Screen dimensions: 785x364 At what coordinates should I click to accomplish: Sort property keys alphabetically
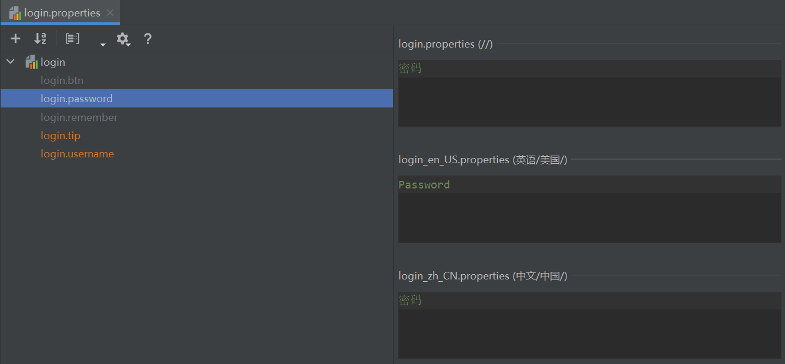[x=40, y=39]
